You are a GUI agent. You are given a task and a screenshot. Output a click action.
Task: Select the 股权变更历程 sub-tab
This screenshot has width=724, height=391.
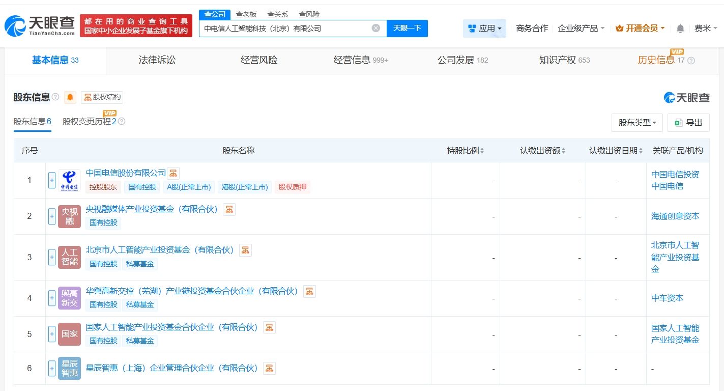click(90, 122)
